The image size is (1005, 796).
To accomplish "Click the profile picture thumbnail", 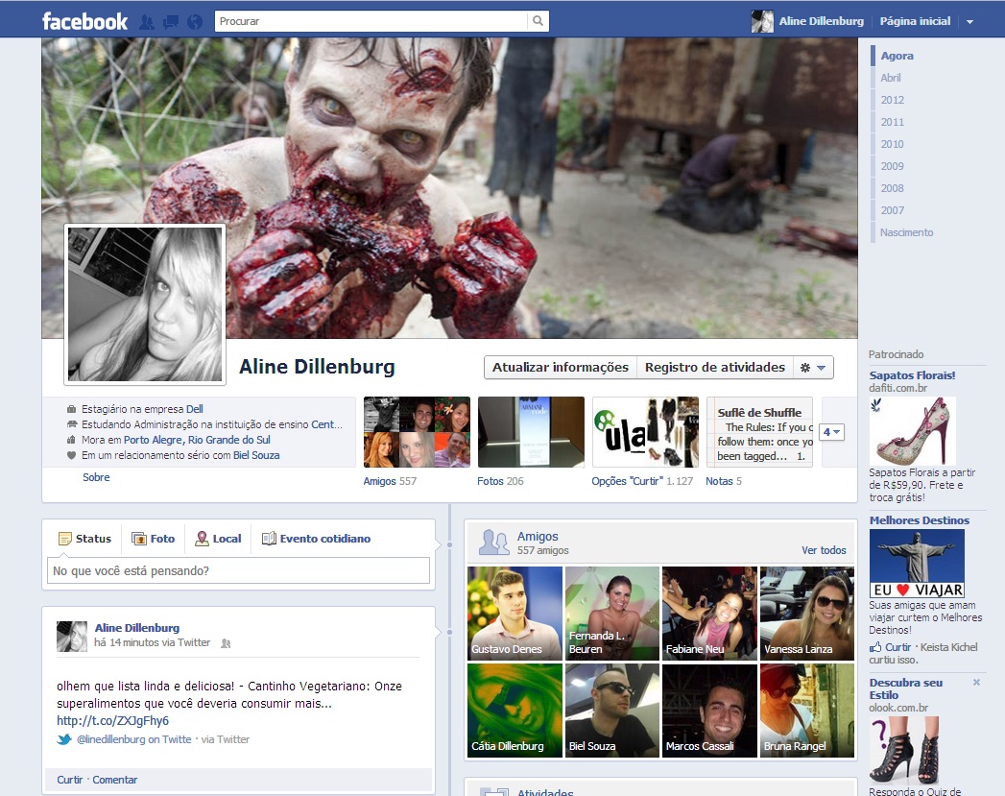I will [x=145, y=304].
